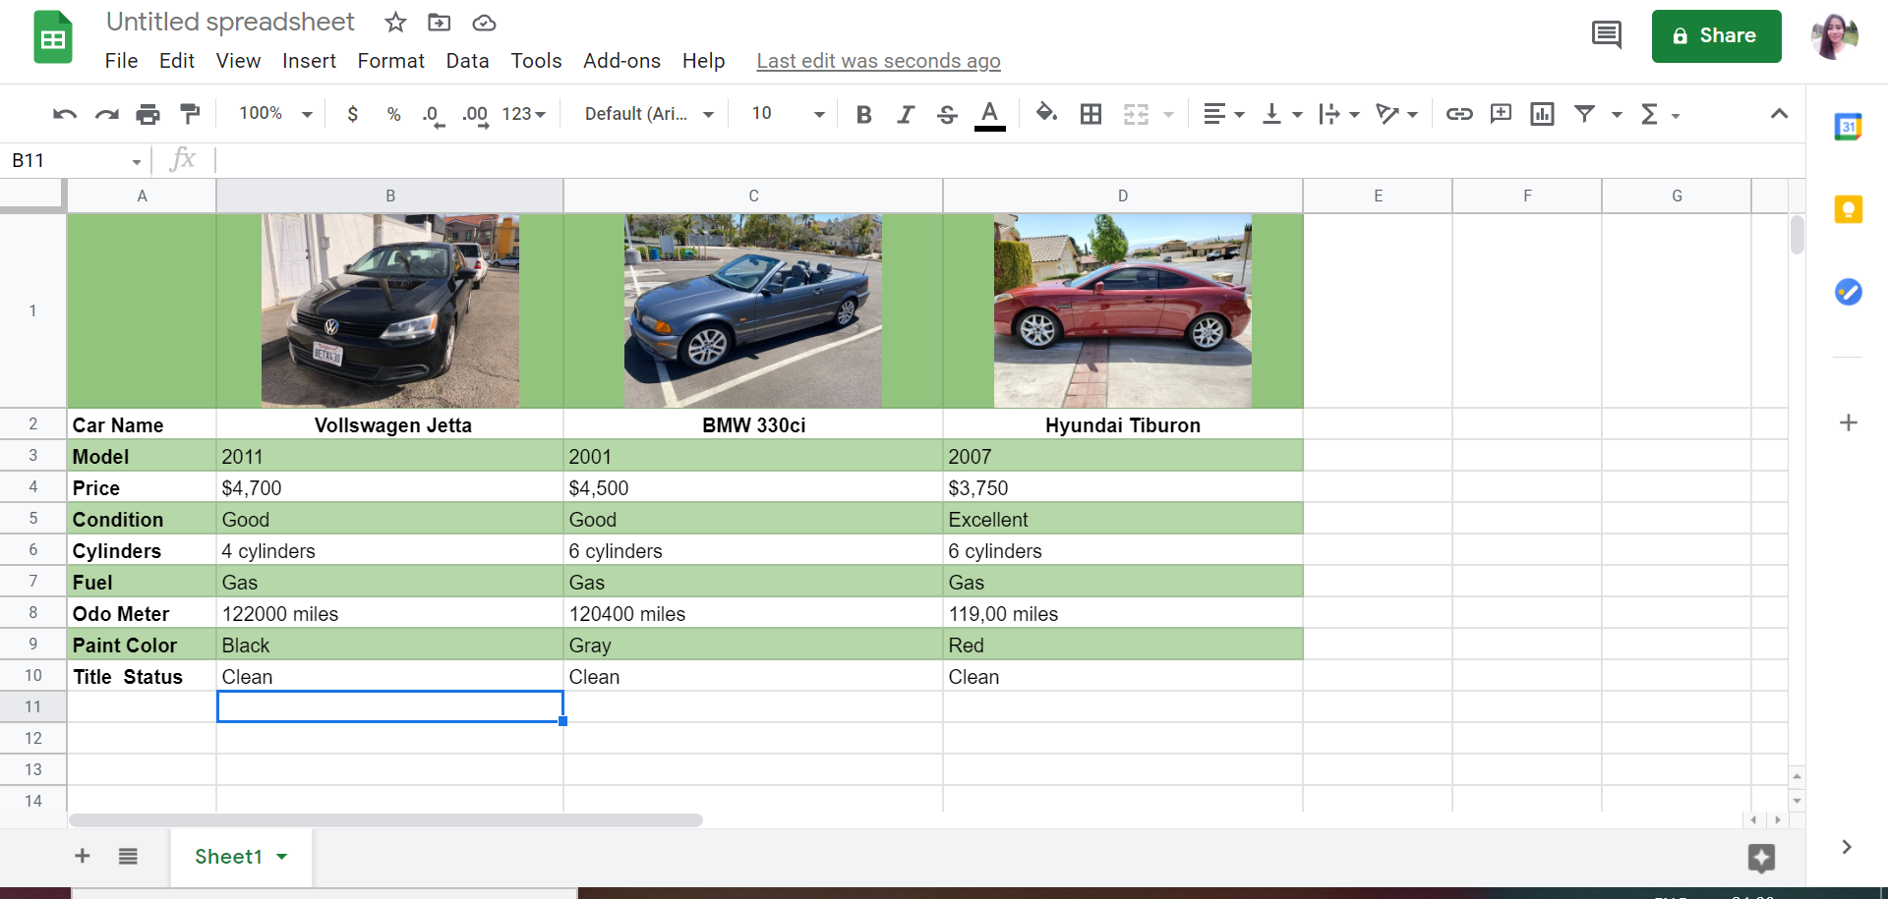Open the Tools menu
This screenshot has height=899, width=1888.
tap(536, 61)
